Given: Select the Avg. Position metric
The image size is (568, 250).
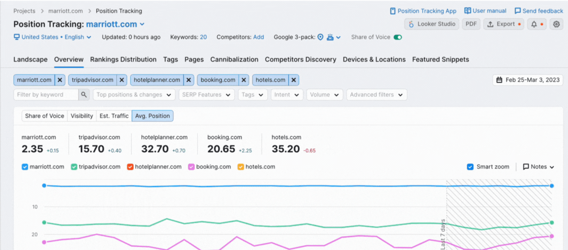Looking at the screenshot, I should click(153, 116).
